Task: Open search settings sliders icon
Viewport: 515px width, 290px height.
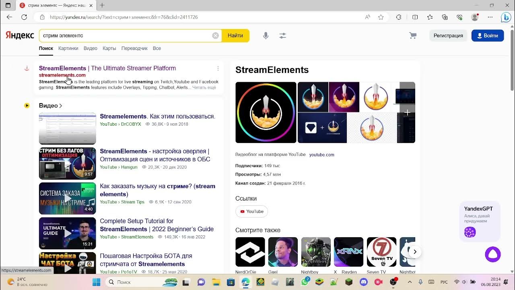Action: [x=283, y=35]
